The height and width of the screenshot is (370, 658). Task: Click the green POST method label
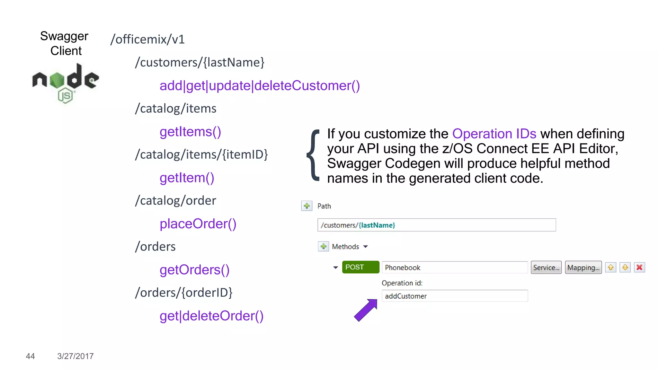[x=360, y=267]
